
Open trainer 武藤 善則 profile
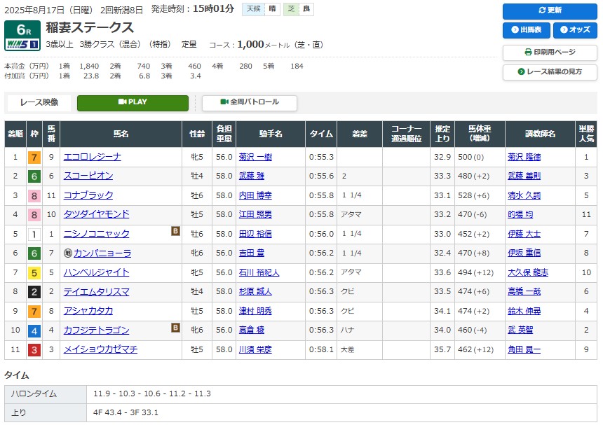click(524, 176)
